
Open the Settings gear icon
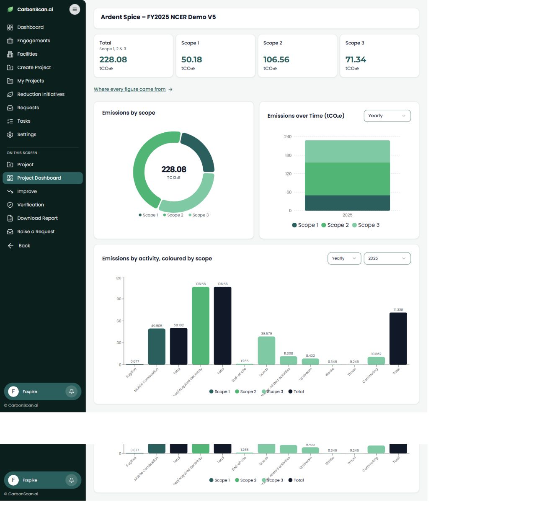coord(10,134)
